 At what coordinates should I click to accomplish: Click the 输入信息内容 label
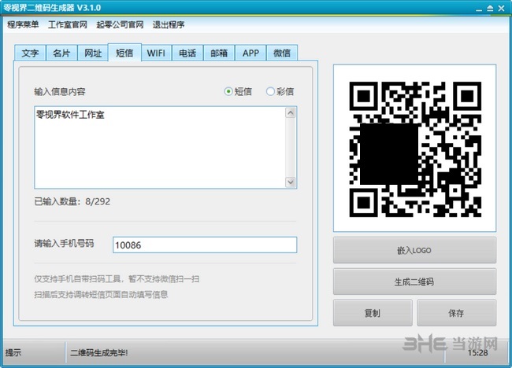60,91
